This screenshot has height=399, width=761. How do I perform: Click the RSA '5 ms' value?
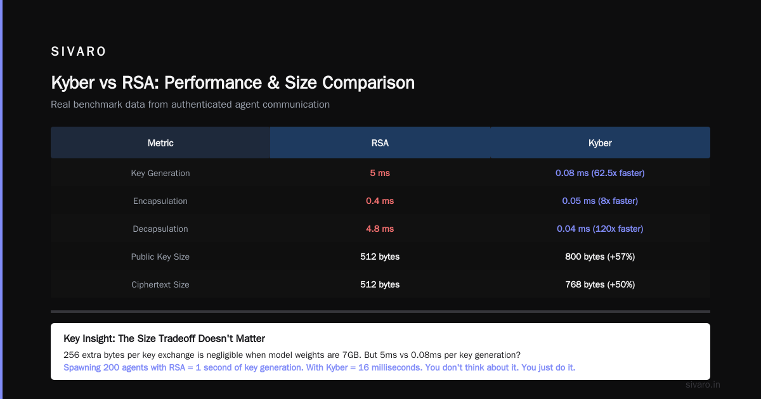point(380,173)
